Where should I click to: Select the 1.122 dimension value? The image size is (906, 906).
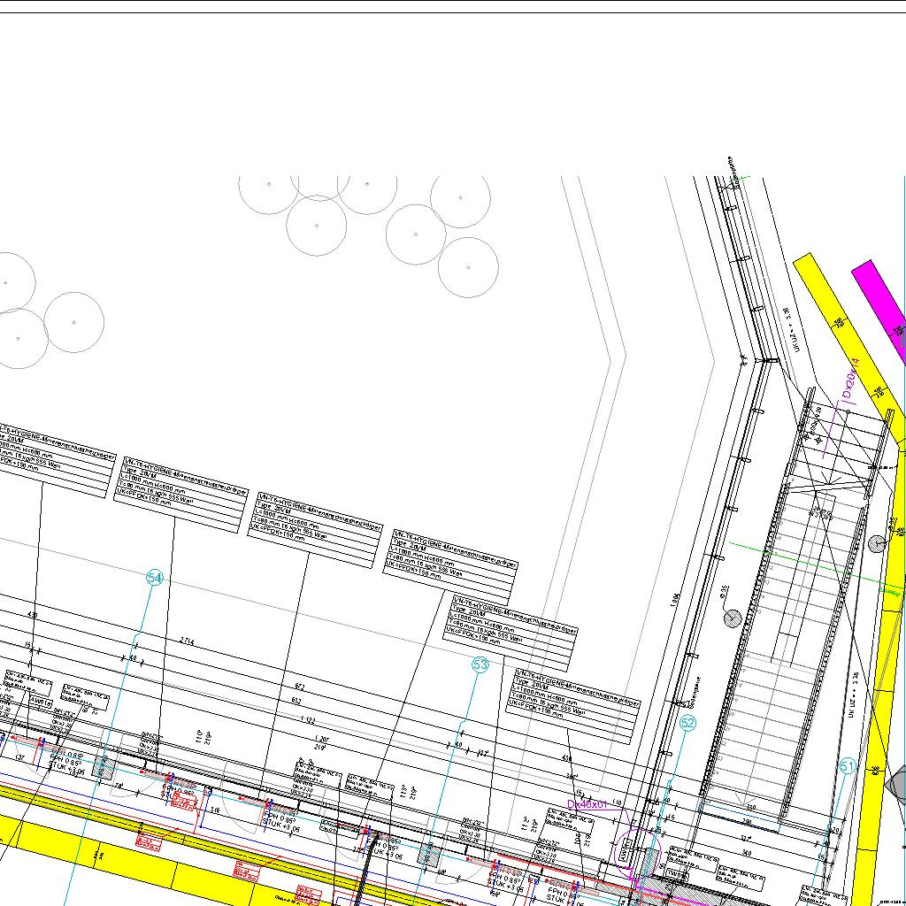[307, 720]
